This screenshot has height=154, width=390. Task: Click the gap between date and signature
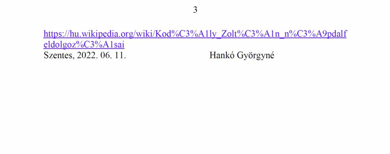[x=168, y=55]
